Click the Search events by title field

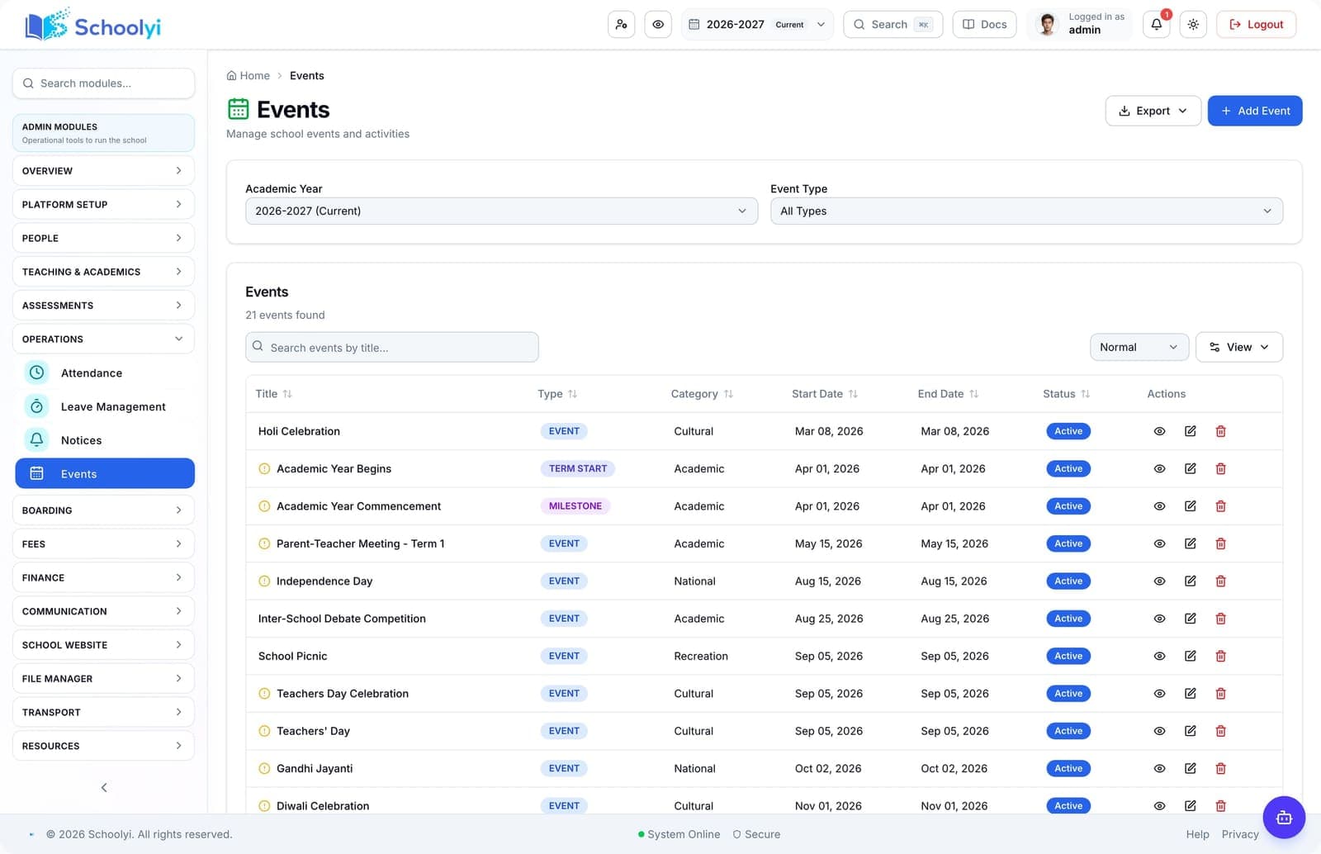click(x=392, y=347)
